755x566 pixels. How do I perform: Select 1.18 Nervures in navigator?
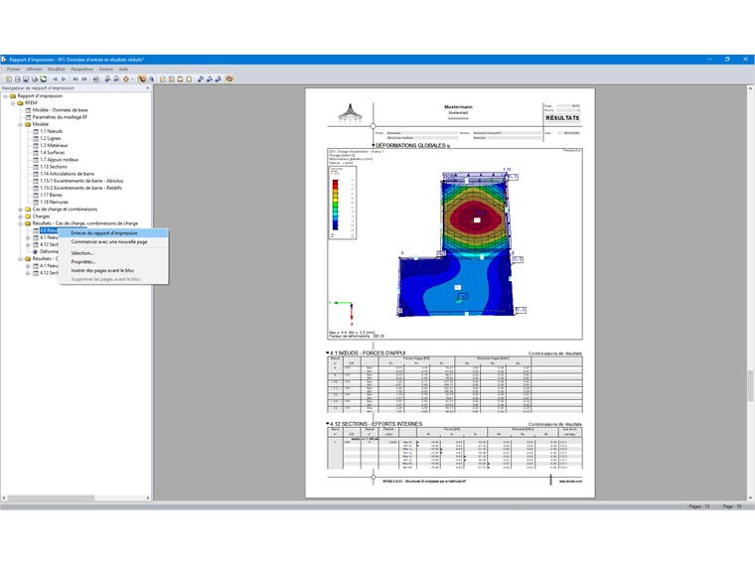pyautogui.click(x=54, y=203)
